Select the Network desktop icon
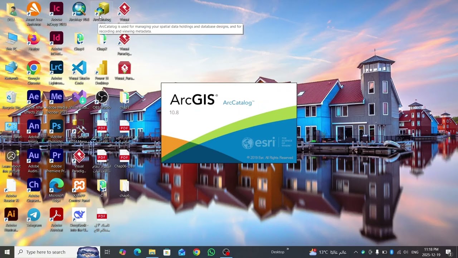The height and width of the screenshot is (258, 458). click(x=11, y=71)
